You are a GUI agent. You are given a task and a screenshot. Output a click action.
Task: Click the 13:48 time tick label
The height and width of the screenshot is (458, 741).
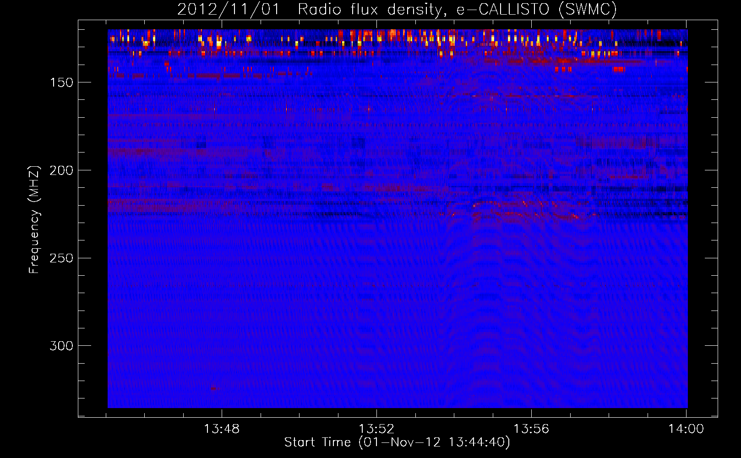[222, 429]
